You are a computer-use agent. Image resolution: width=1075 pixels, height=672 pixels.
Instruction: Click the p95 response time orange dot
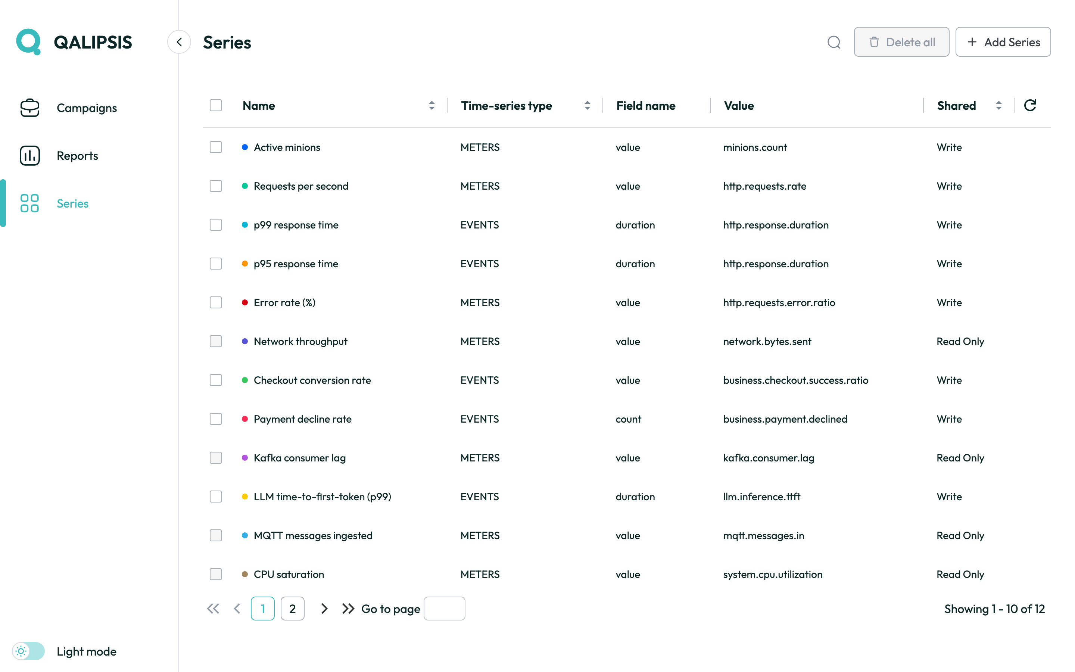click(244, 264)
